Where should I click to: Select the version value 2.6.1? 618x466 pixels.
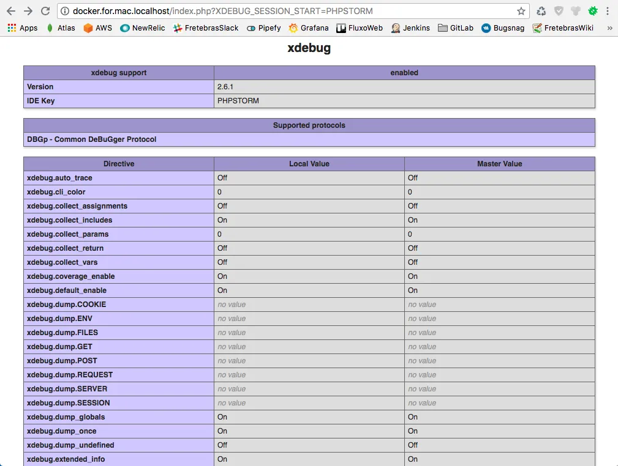[225, 87]
